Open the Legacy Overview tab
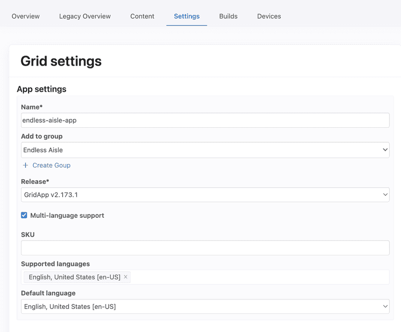The image size is (401, 332). (85, 16)
